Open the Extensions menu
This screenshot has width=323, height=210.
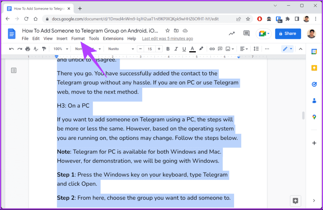click(113, 38)
